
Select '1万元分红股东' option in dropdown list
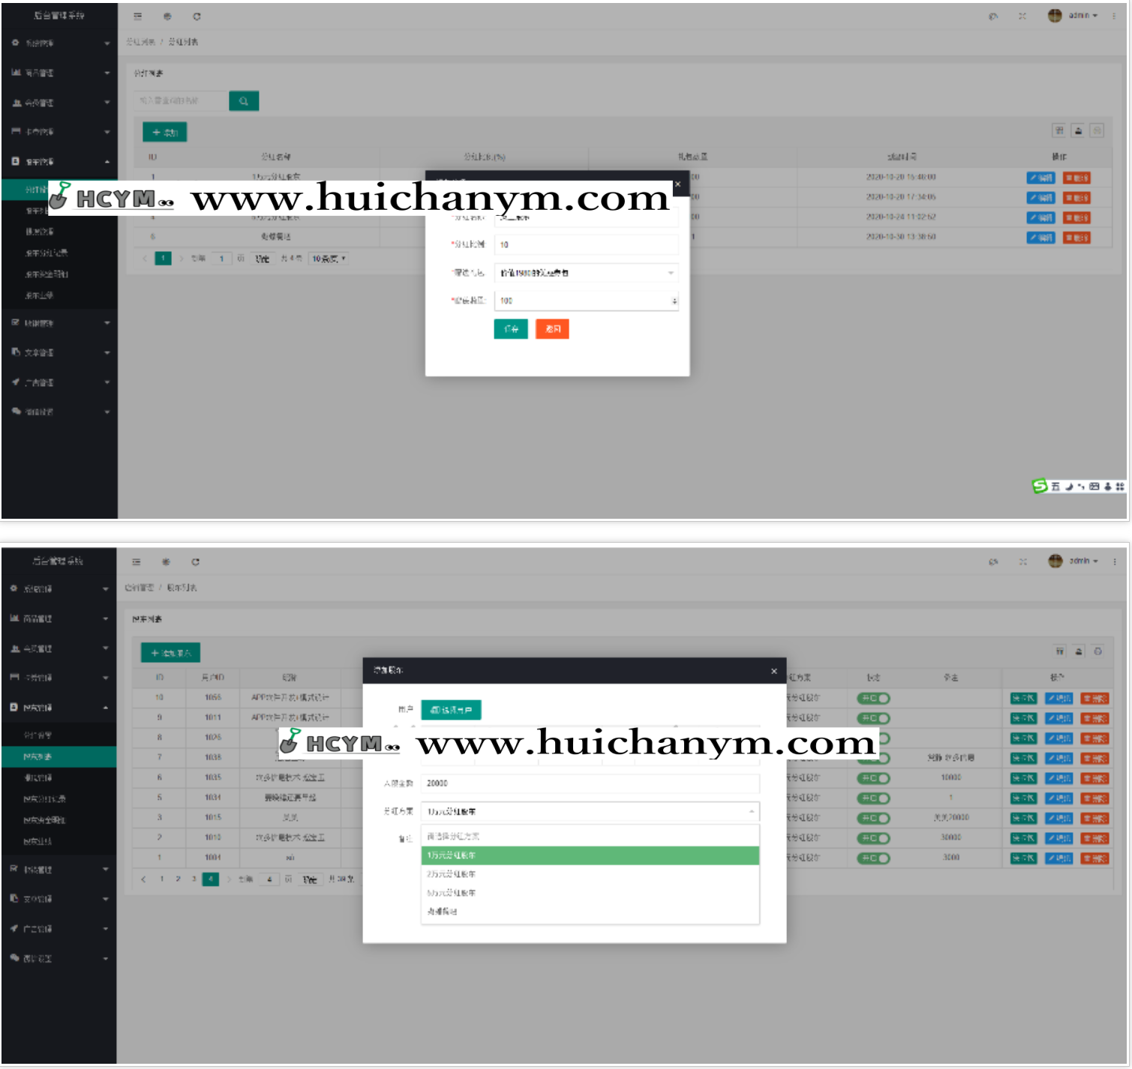click(590, 855)
